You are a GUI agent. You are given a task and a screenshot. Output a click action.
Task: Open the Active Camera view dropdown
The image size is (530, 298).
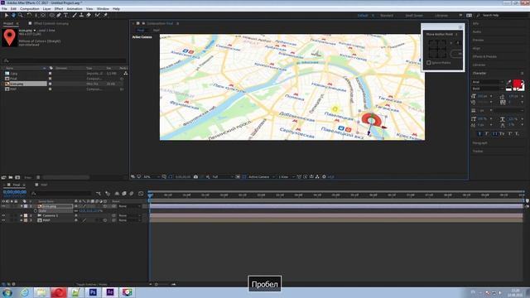[261, 176]
